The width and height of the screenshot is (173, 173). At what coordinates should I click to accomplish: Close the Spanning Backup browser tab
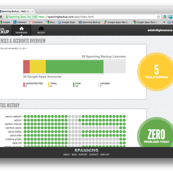click(33, 11)
